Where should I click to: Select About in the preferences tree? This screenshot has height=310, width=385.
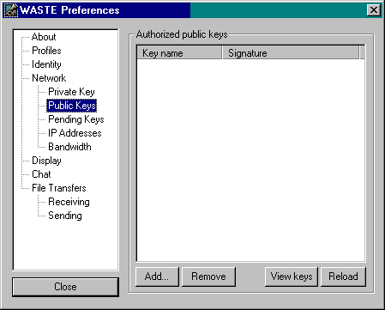tap(44, 37)
